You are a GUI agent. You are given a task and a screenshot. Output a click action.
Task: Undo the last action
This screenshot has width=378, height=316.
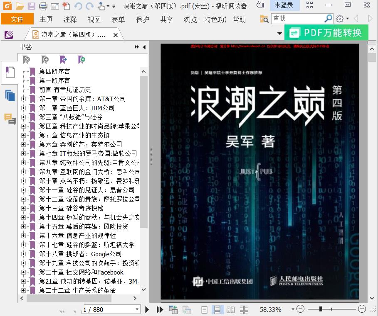click(x=78, y=5)
